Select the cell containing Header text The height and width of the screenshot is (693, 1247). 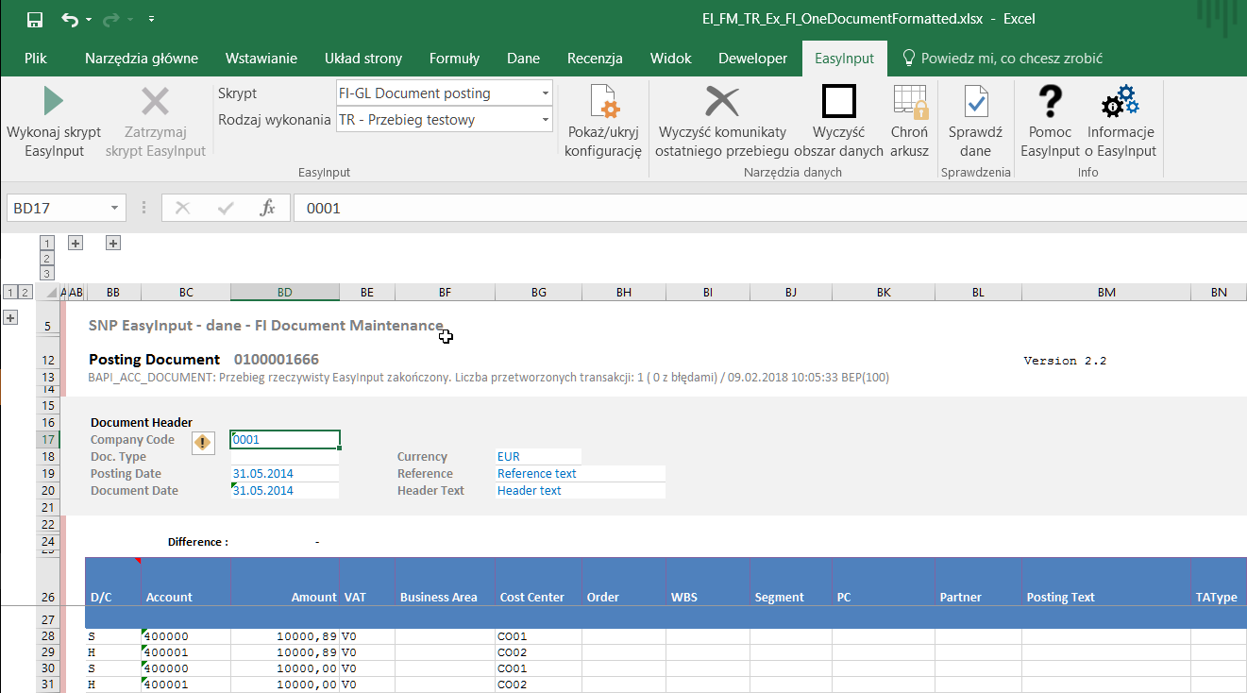point(529,490)
